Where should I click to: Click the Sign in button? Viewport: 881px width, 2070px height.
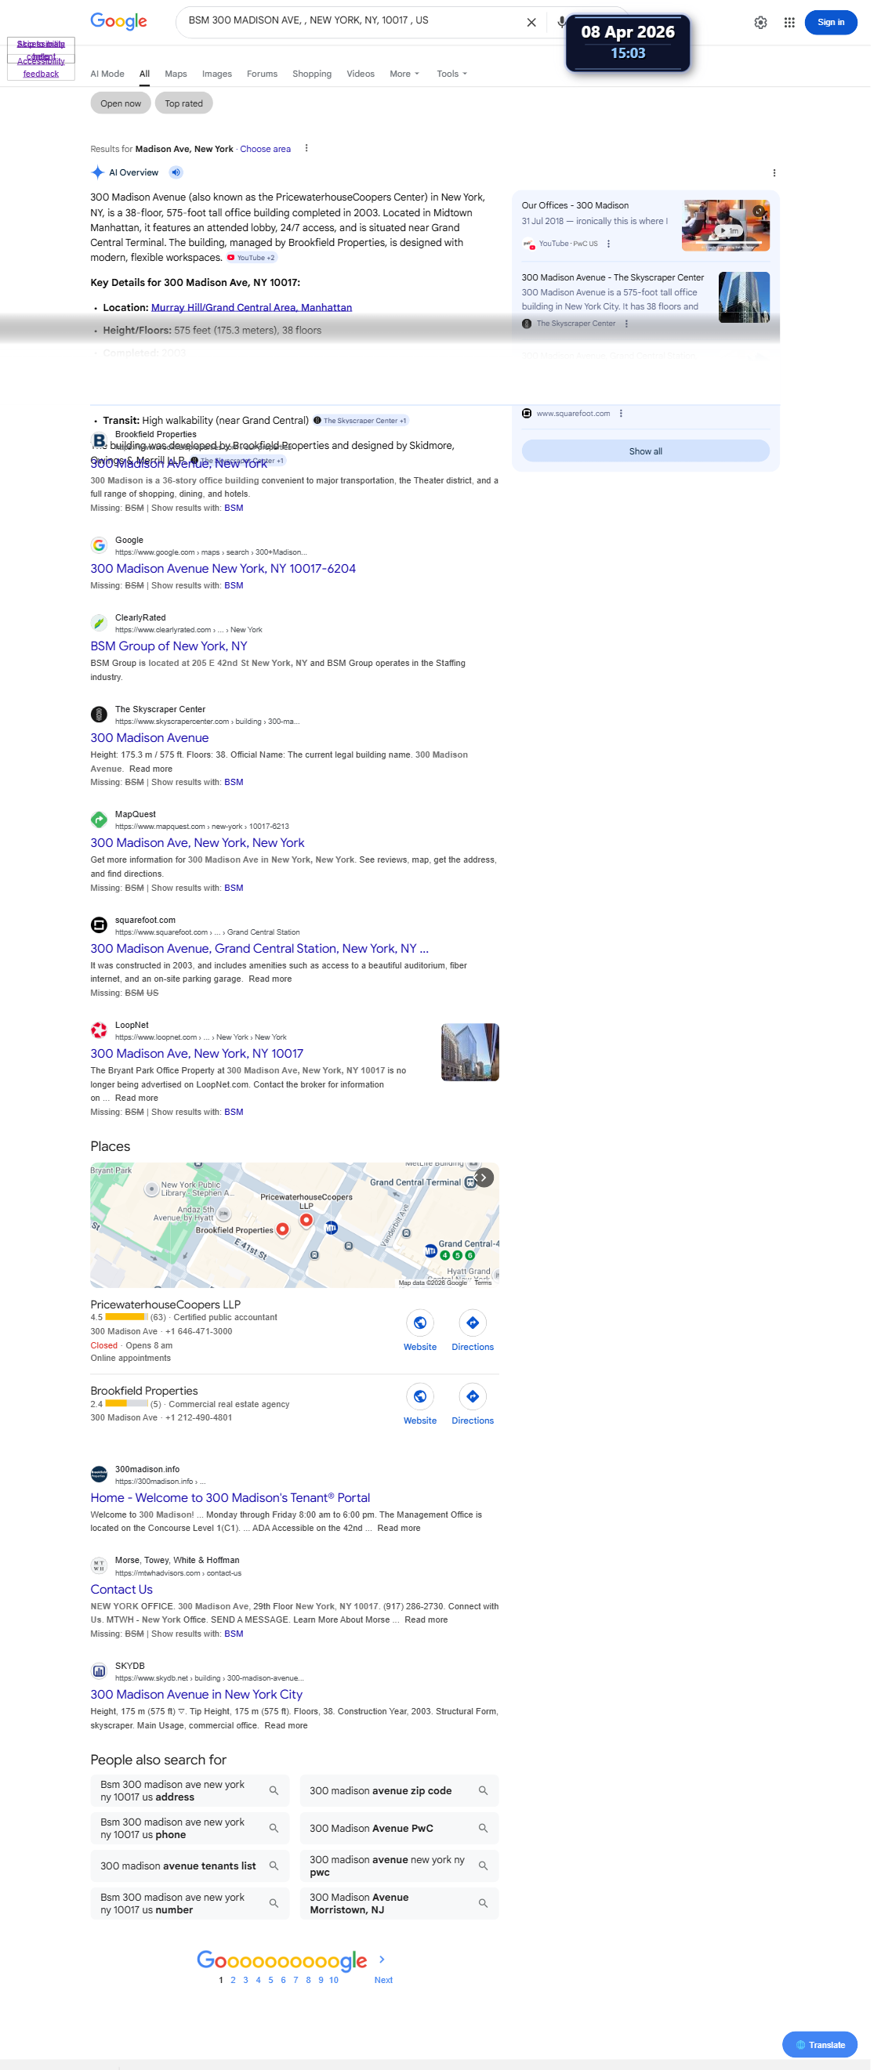tap(830, 23)
